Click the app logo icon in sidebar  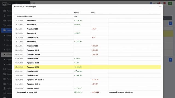click(4, 4)
